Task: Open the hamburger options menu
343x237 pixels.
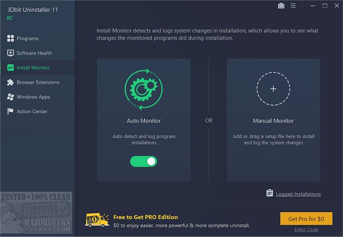Action: tap(293, 6)
